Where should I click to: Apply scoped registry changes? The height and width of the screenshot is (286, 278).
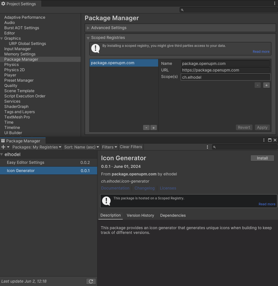[x=262, y=128]
